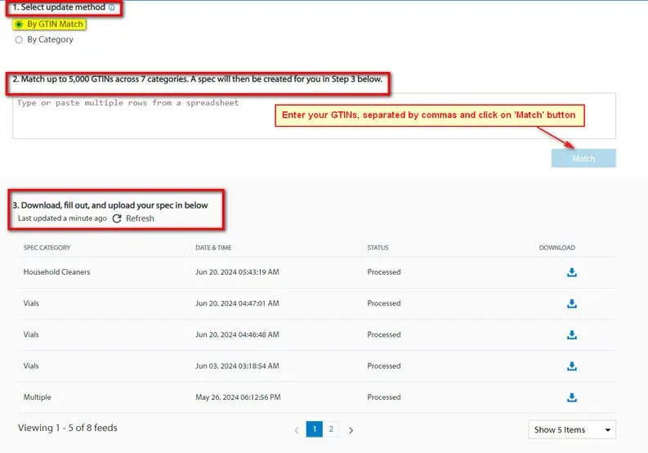
Task: Click the Jun 03, 2024 03:18:54 AM timestamp
Action: click(x=237, y=366)
